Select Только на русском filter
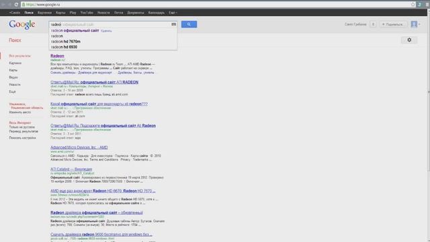 22,127
